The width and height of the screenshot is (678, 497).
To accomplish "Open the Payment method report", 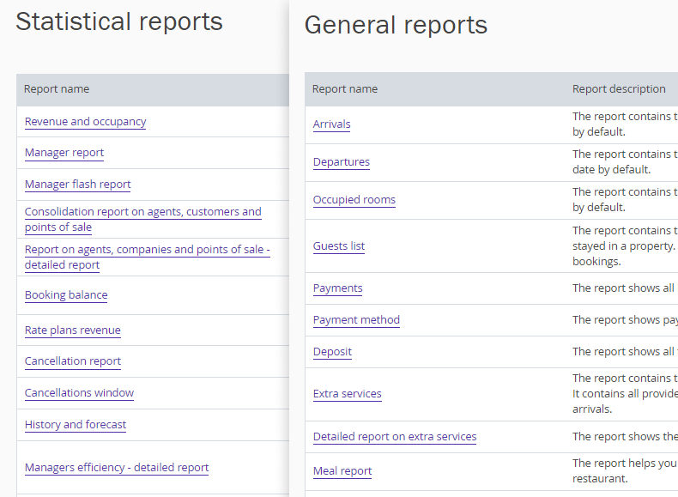I will tap(356, 320).
